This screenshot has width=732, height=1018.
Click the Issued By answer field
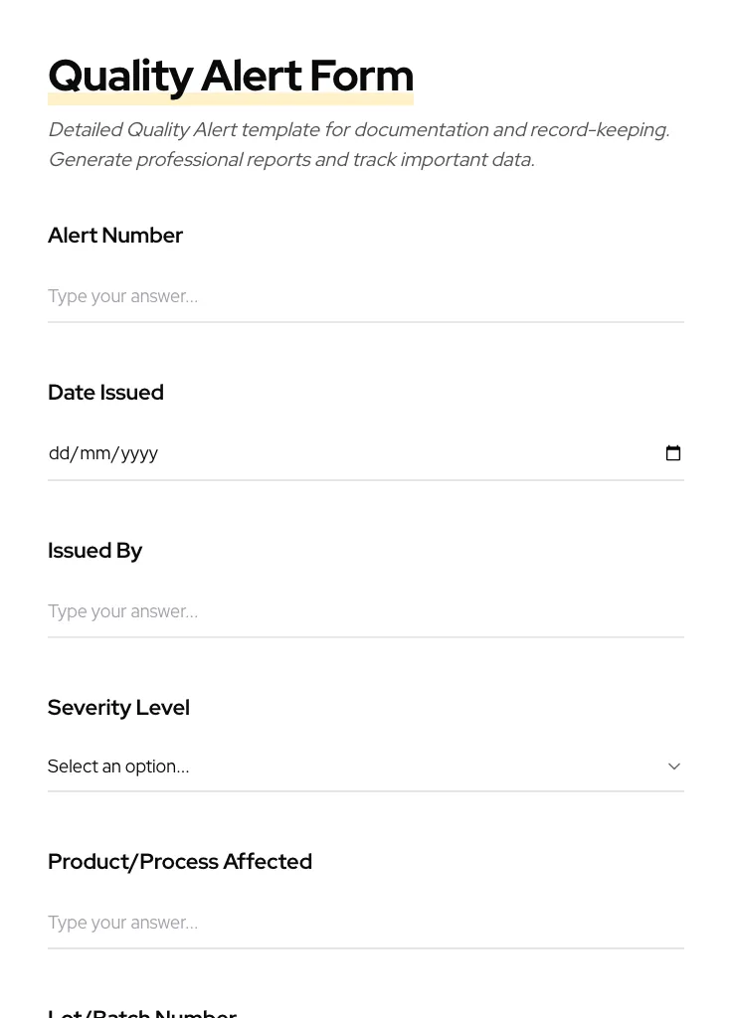365,611
